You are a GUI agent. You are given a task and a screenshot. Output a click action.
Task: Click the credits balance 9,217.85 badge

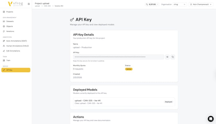click(x=151, y=4)
